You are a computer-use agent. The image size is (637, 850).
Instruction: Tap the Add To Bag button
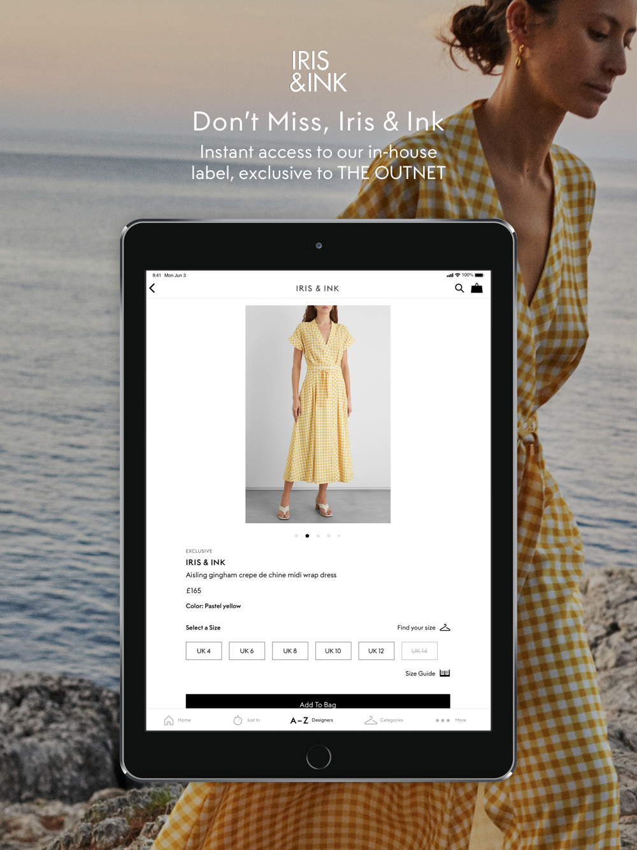318,702
